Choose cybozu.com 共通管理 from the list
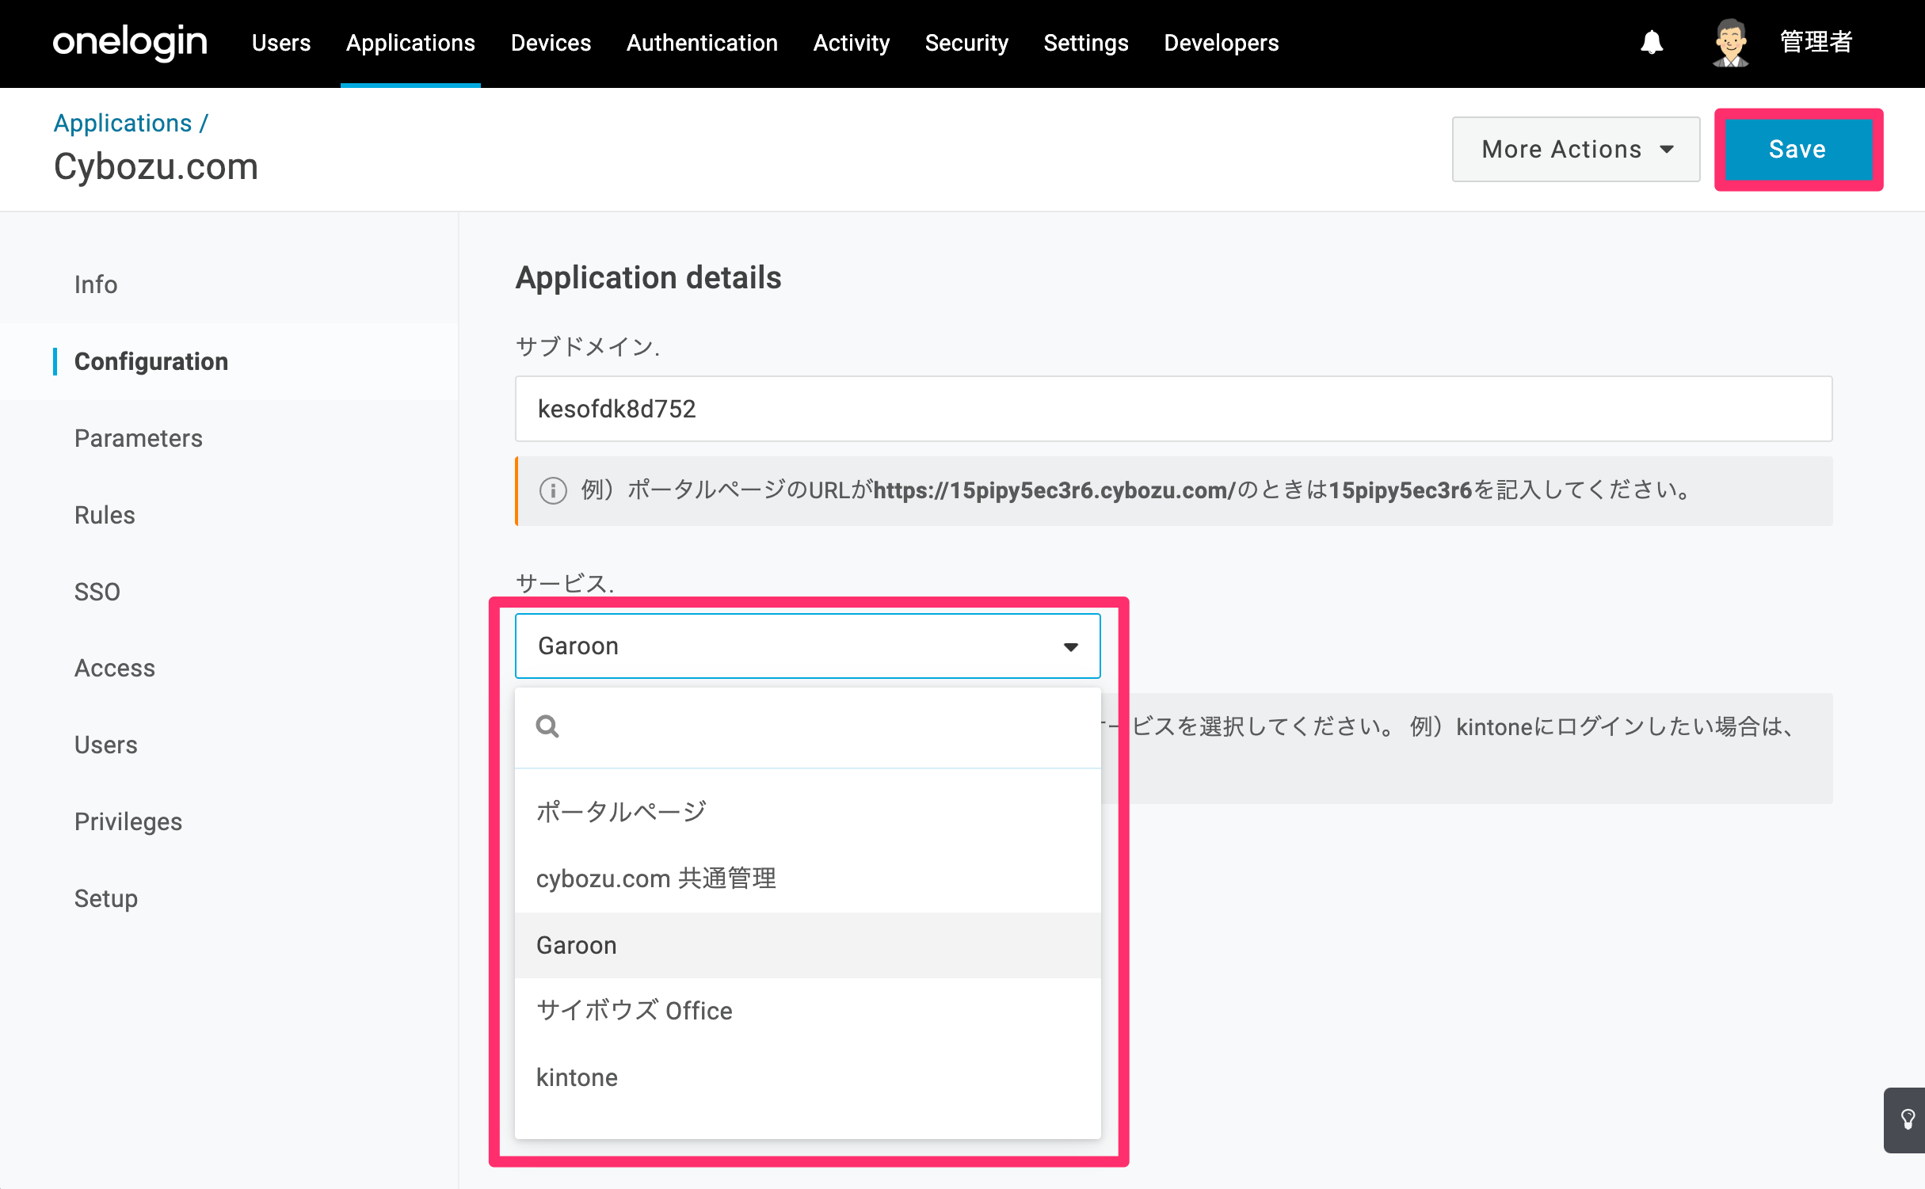 coord(807,878)
